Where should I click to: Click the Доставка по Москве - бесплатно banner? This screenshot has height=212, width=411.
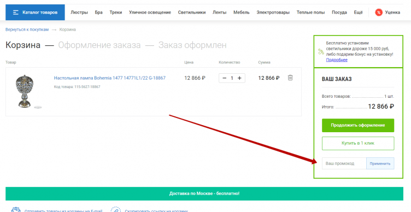[x=204, y=193]
